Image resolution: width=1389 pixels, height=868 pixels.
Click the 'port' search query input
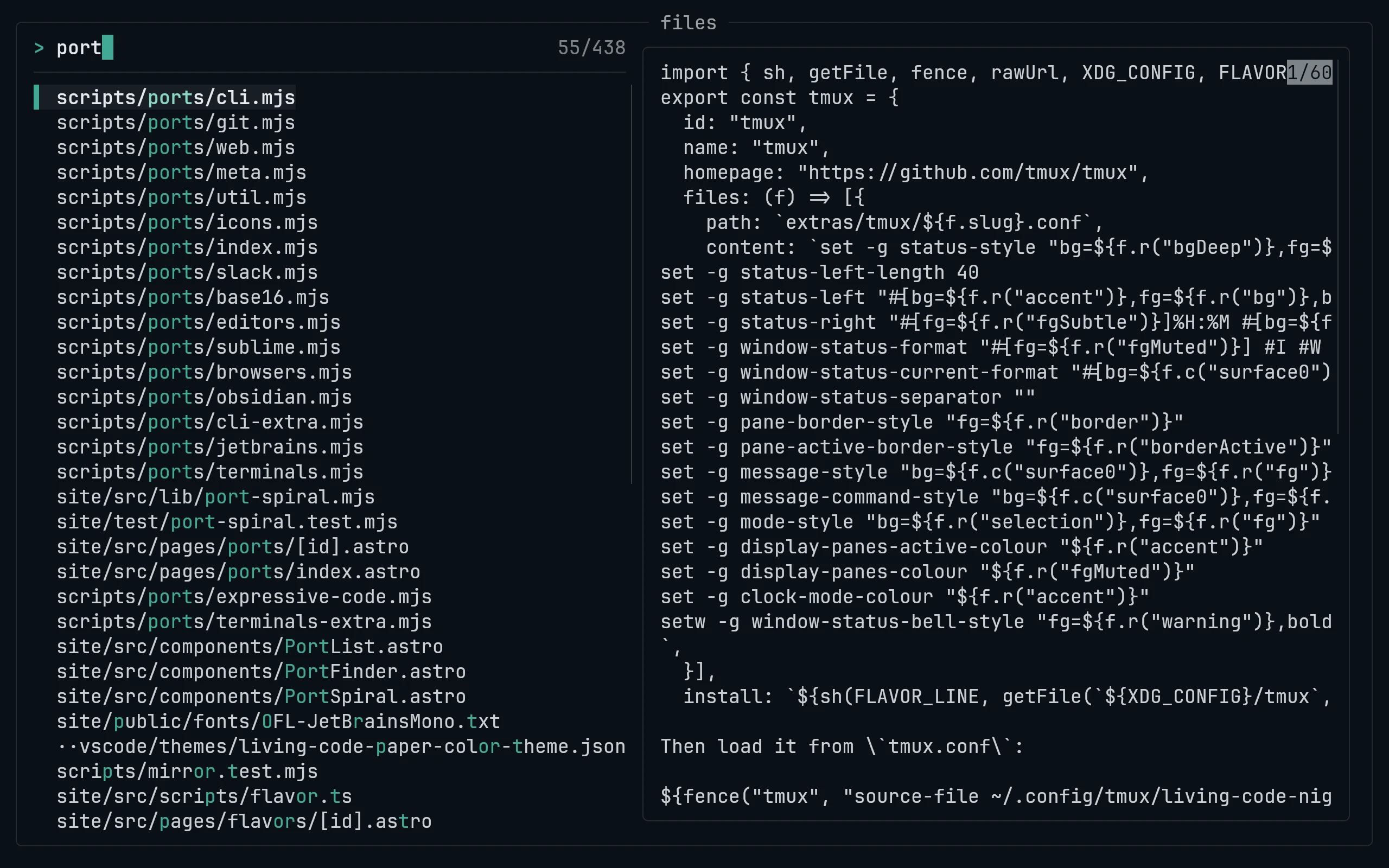79,48
